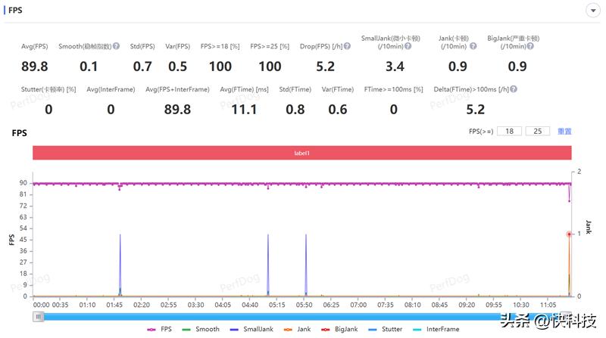Image resolution: width=606 pixels, height=338 pixels.
Task: Toggle Stutter legend entry
Action: point(386,329)
